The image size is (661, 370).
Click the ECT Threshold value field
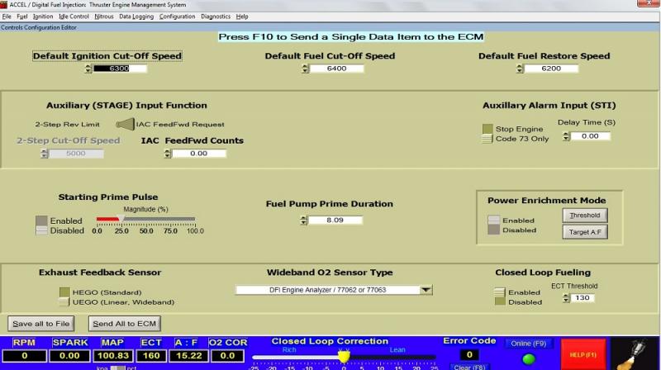[583, 298]
